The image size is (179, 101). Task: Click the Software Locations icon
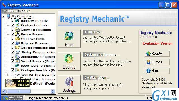click(17, 30)
